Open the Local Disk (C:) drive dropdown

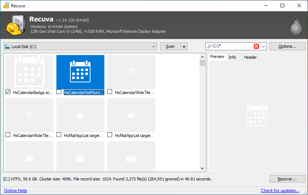point(80,47)
